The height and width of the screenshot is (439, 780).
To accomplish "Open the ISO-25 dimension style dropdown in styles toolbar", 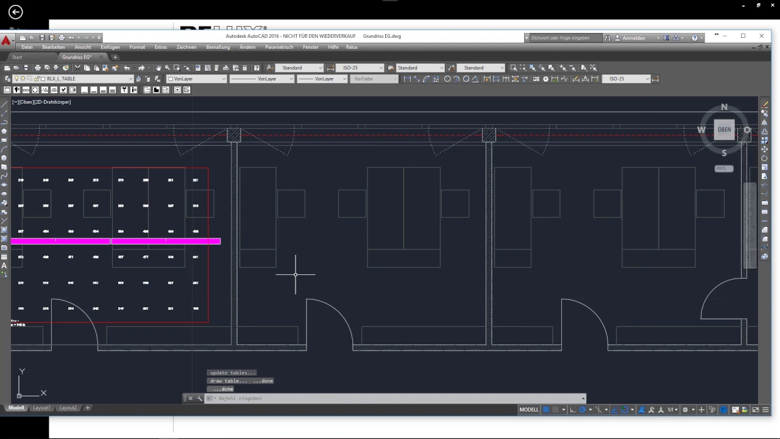I will pyautogui.click(x=360, y=68).
